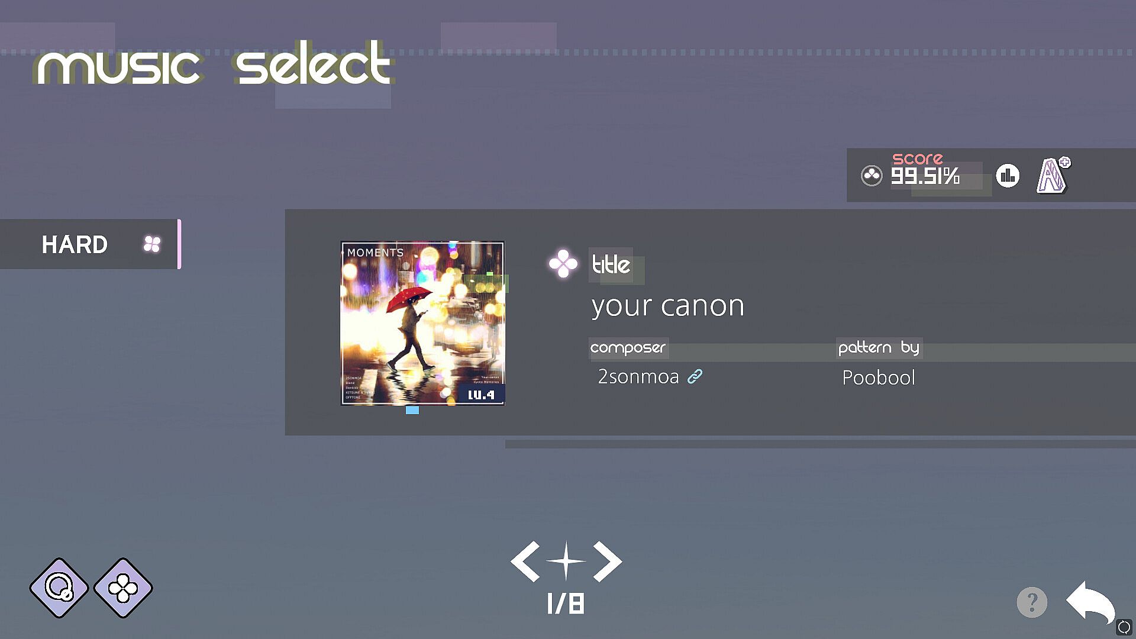Viewport: 1136px width, 639px height.
Task: Select the HARD difficulty tab
Action: tap(90, 244)
